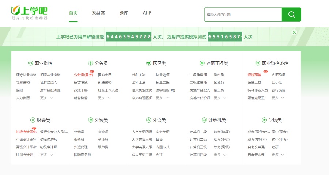The height and width of the screenshot is (175, 329).
Task: Expand 更多 under 职业资格
Action: (46, 98)
